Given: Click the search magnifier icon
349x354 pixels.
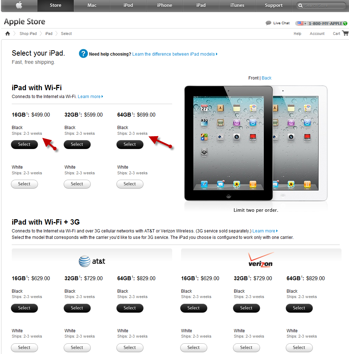Looking at the screenshot, I should [300, 5].
